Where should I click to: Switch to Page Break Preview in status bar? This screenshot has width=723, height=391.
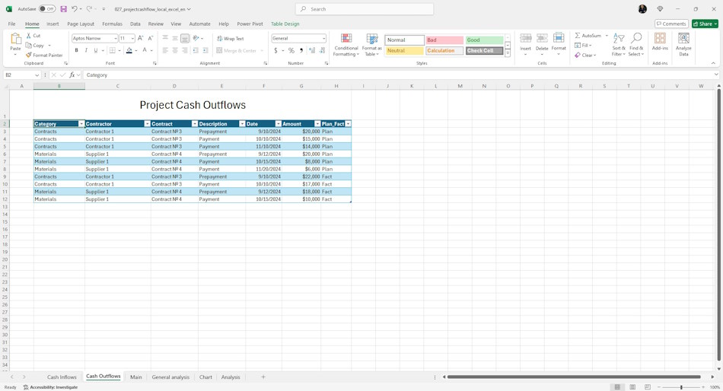648,387
